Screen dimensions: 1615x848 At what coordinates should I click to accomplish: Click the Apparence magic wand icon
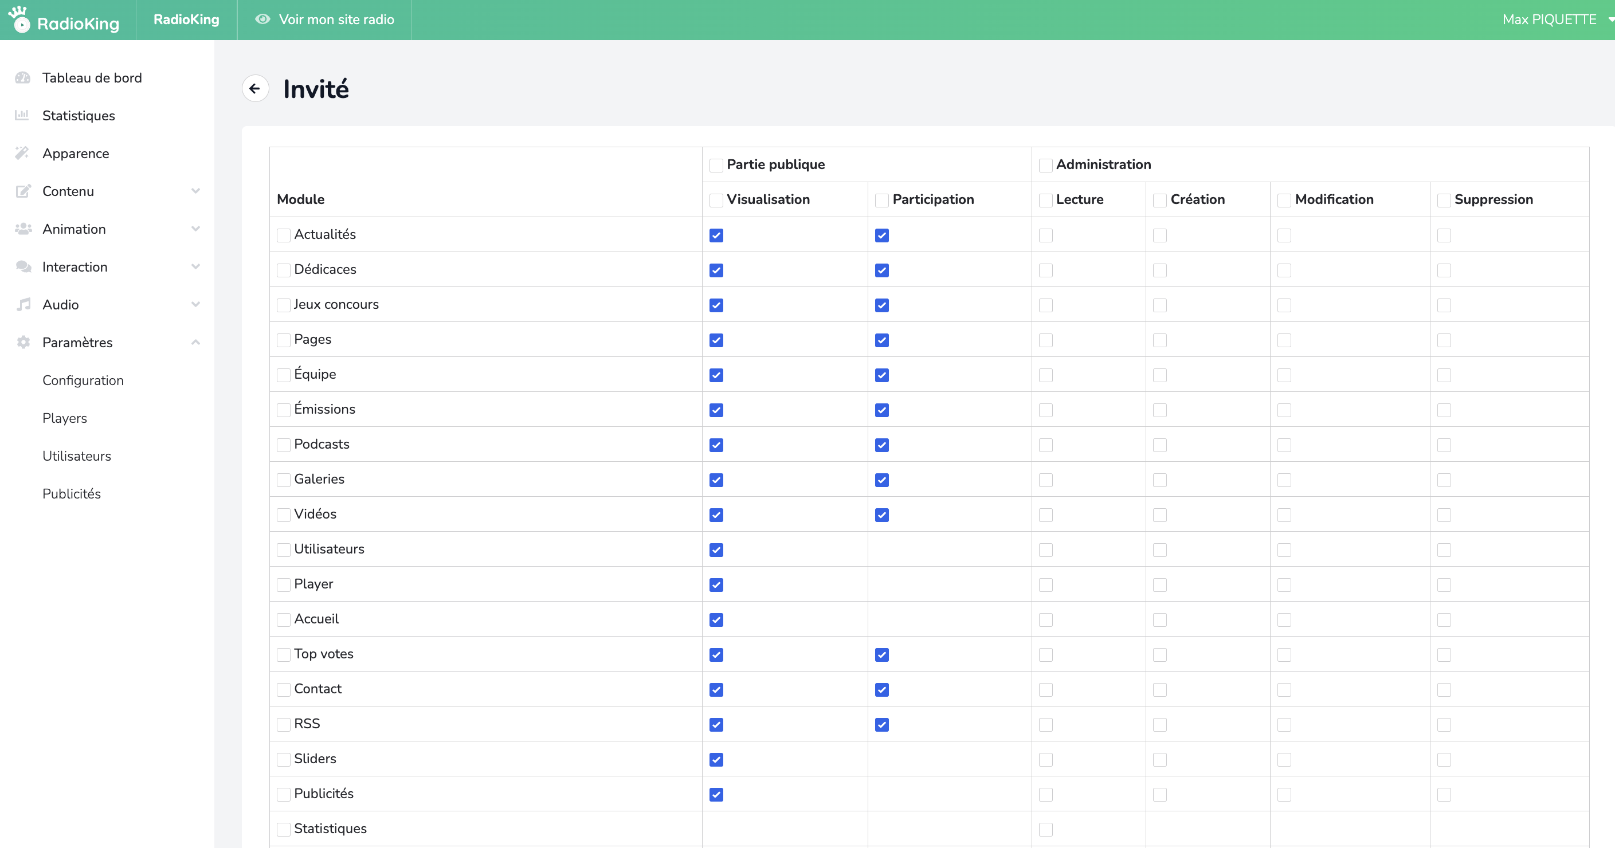pos(22,153)
